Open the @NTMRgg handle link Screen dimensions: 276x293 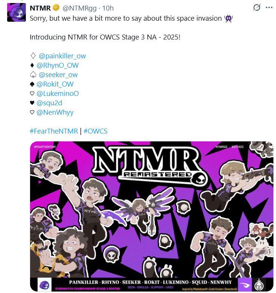click(79, 8)
